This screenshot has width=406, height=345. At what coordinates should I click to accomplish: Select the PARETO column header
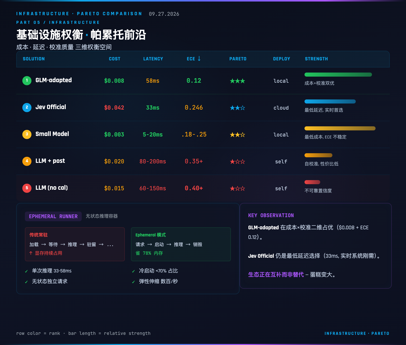(238, 59)
